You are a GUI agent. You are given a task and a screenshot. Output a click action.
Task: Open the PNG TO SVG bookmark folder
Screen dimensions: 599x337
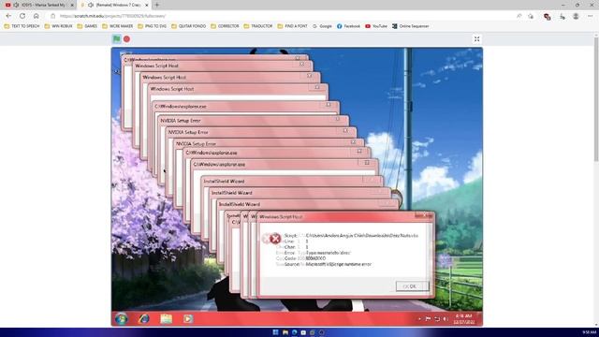(x=152, y=26)
